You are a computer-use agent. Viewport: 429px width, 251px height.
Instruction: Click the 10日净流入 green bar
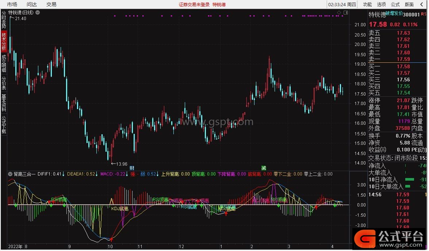[410, 179]
